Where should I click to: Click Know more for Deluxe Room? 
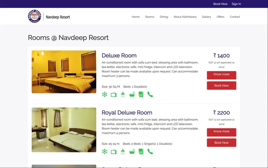coord(222,75)
